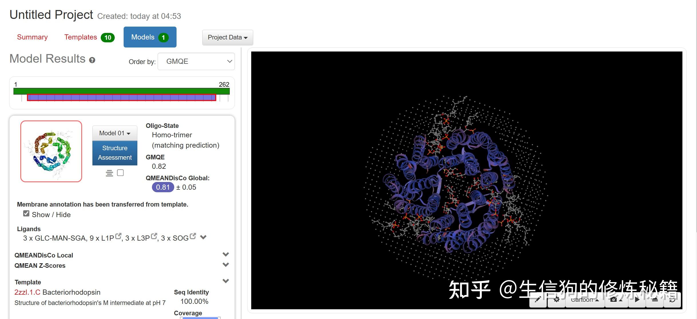Open the camera snapshot menu
The height and width of the screenshot is (319, 697).
pyautogui.click(x=616, y=300)
